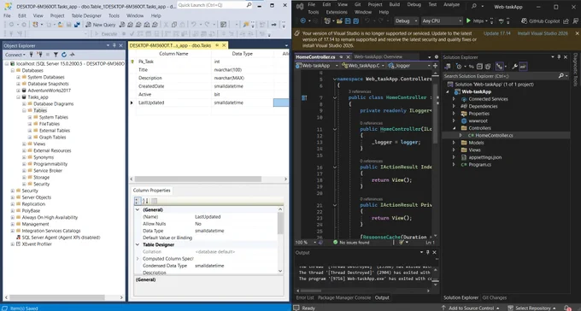Click Object Explorer activity monitor icon
The image size is (581, 311).
pos(73,55)
